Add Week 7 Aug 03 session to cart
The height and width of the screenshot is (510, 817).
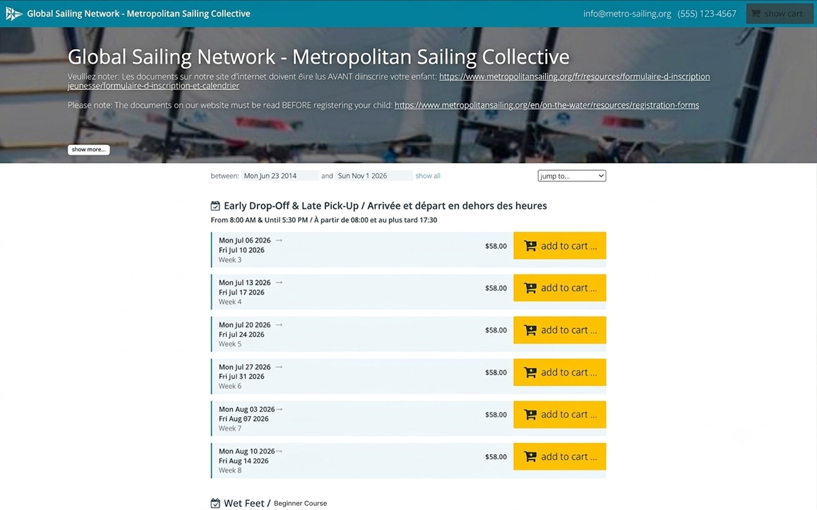tap(560, 415)
